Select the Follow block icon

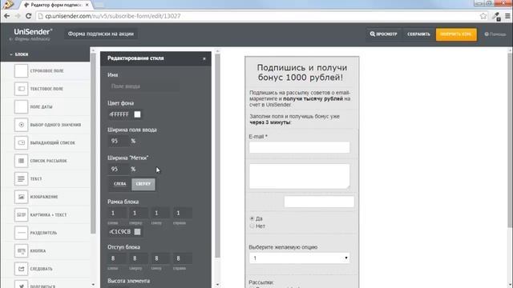click(21, 269)
